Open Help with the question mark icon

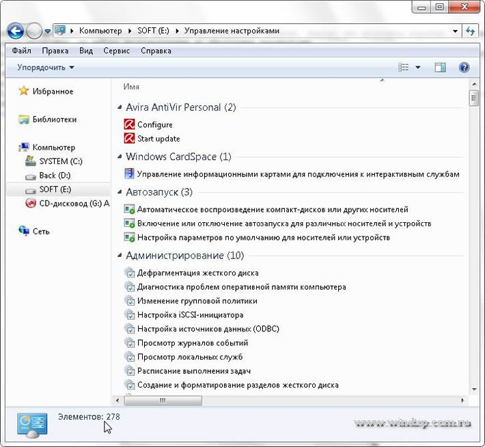465,67
